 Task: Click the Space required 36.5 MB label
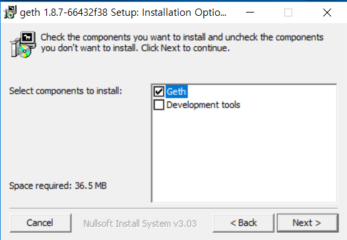coord(58,185)
